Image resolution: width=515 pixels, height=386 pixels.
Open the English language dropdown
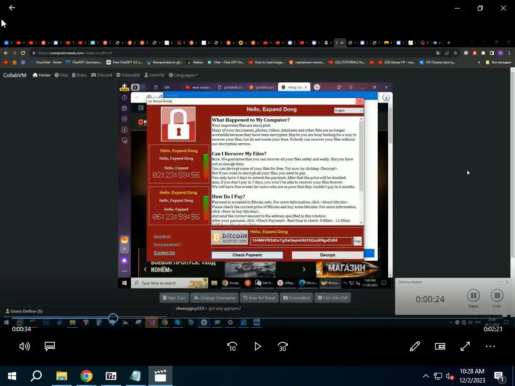[x=349, y=111]
